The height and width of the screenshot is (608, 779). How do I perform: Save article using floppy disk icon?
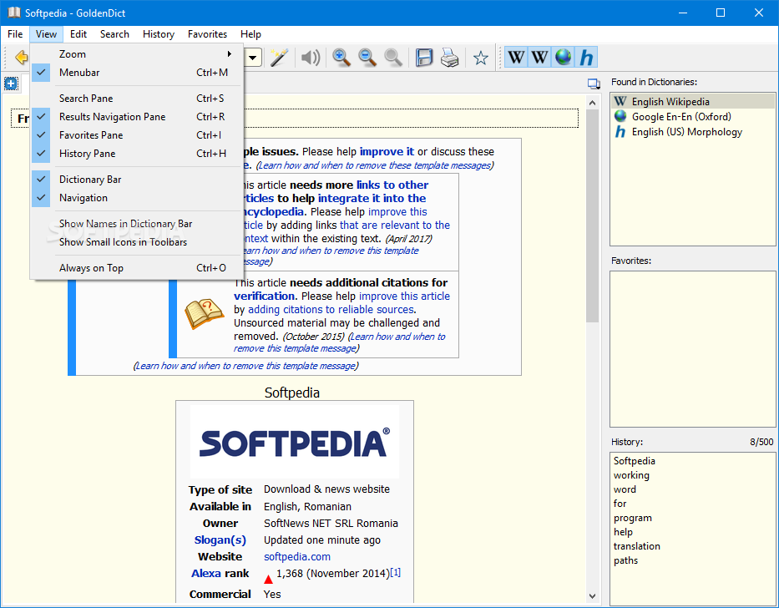point(424,58)
